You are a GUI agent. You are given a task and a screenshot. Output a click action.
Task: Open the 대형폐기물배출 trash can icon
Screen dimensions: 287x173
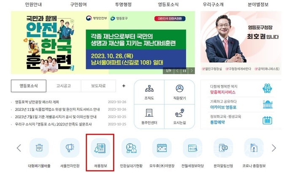pyautogui.click(x=39, y=148)
